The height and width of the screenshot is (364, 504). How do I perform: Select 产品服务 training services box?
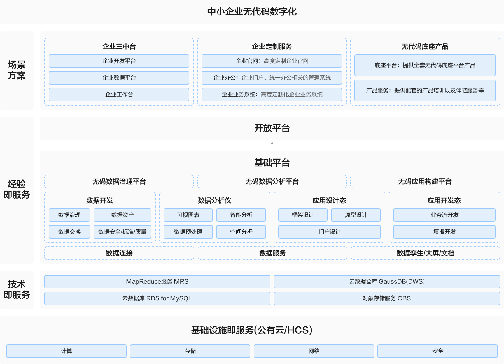tap(425, 90)
